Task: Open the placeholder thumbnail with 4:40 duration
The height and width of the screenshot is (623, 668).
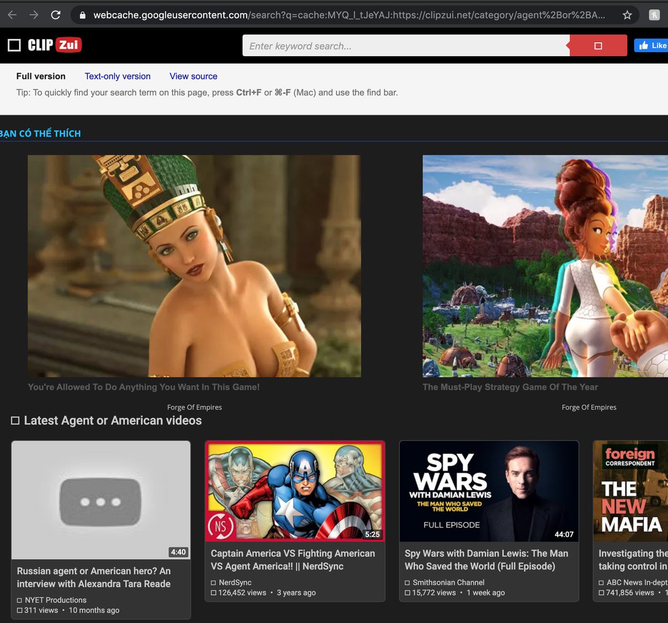Action: [x=101, y=500]
